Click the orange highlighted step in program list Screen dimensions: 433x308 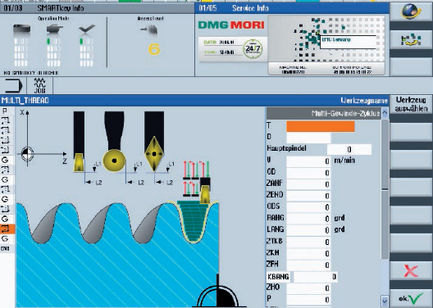tap(7, 229)
